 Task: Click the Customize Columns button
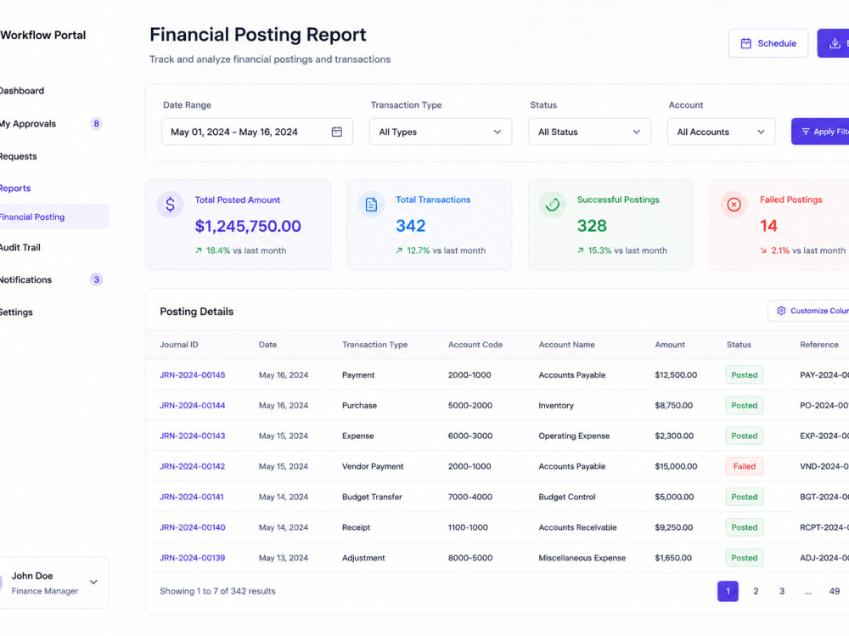pyautogui.click(x=808, y=311)
